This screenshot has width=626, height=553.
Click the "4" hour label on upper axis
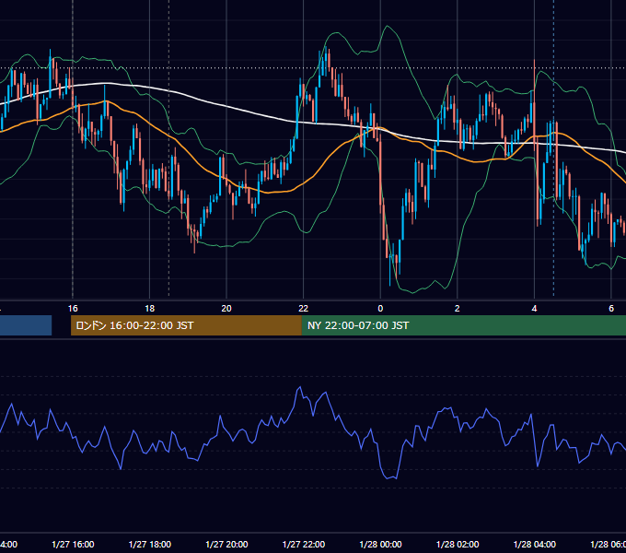pos(534,309)
